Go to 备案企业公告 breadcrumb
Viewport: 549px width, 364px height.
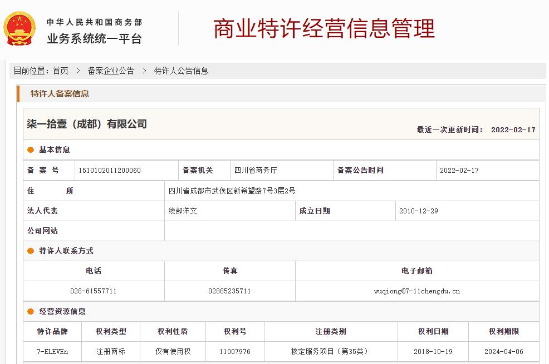[x=111, y=71]
